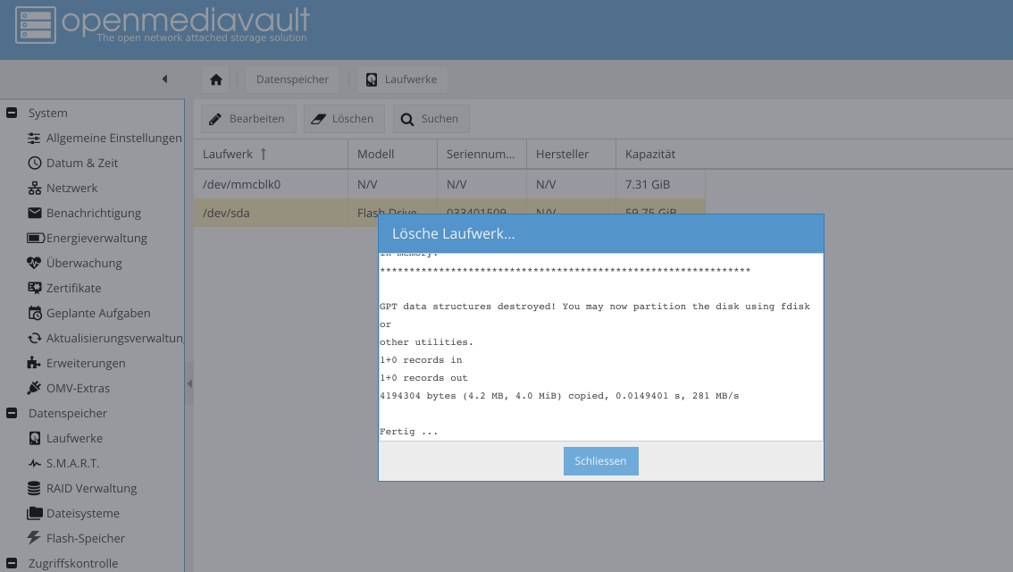
Task: Click the magnifier icon on Suchen
Action: point(407,119)
